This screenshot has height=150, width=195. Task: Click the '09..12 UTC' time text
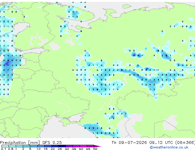(161, 143)
